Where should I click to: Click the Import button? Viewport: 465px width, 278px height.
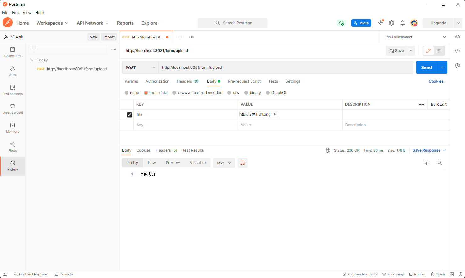109,37
